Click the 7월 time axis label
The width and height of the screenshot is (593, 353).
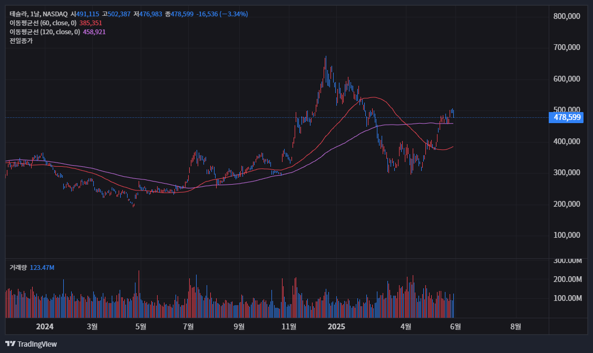pyautogui.click(x=188, y=327)
